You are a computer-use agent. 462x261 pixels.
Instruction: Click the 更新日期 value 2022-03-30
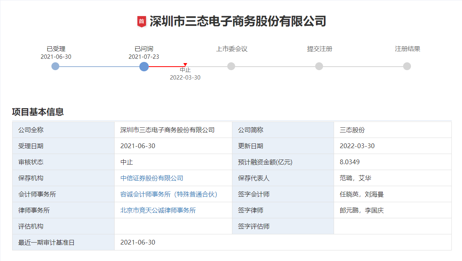(x=357, y=146)
